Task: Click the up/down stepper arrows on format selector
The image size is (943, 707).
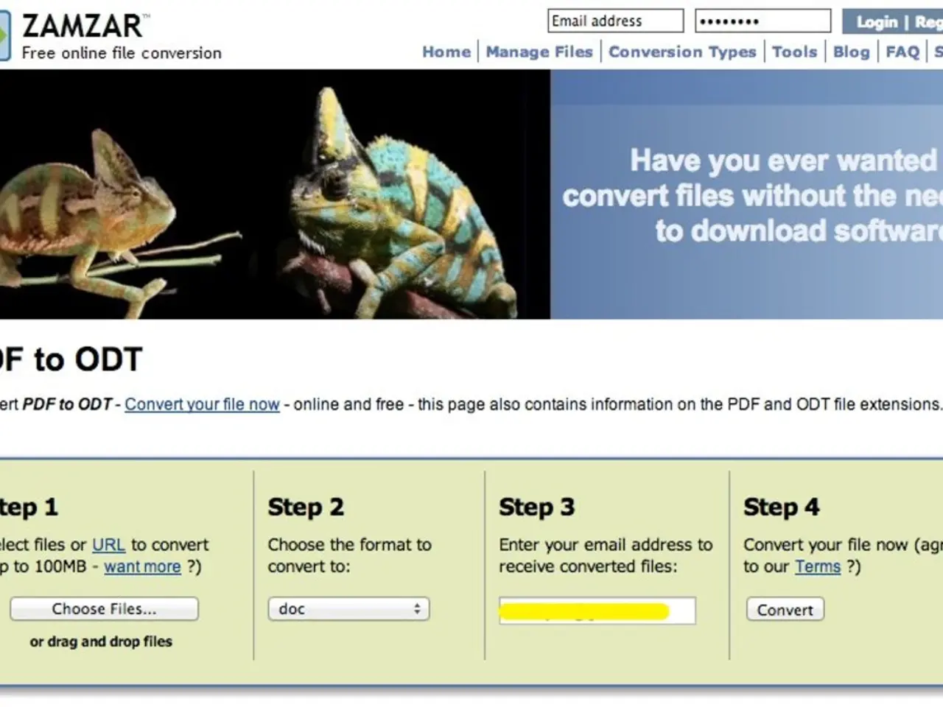Action: coord(418,608)
